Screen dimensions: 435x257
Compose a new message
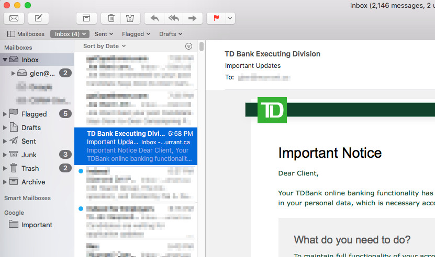coord(38,18)
